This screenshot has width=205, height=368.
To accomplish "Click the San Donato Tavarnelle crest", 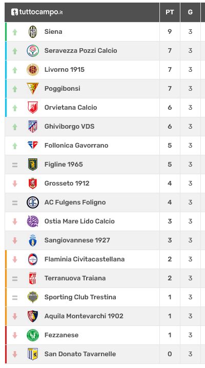I will click(x=33, y=354).
